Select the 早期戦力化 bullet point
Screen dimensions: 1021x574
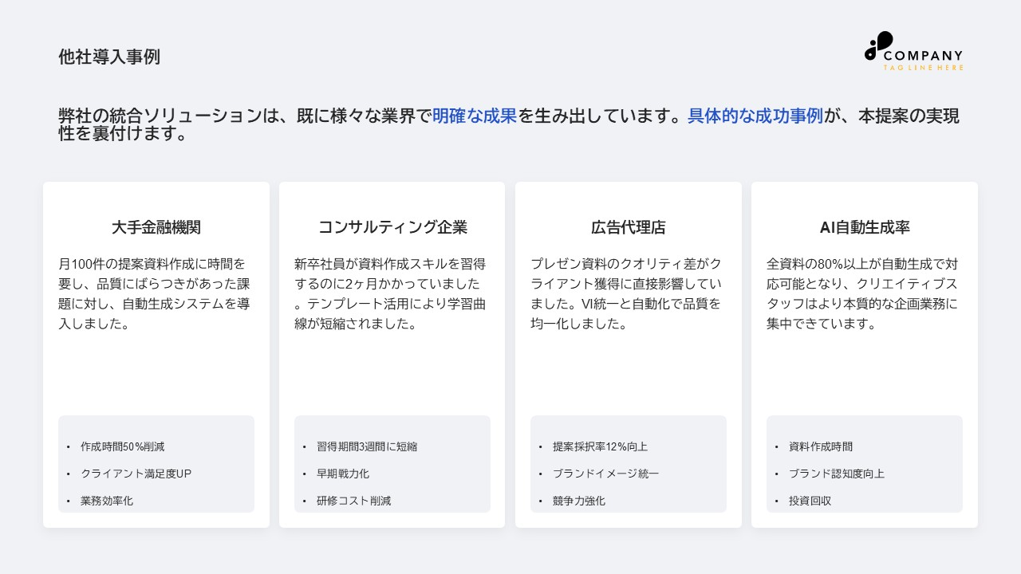pos(345,474)
